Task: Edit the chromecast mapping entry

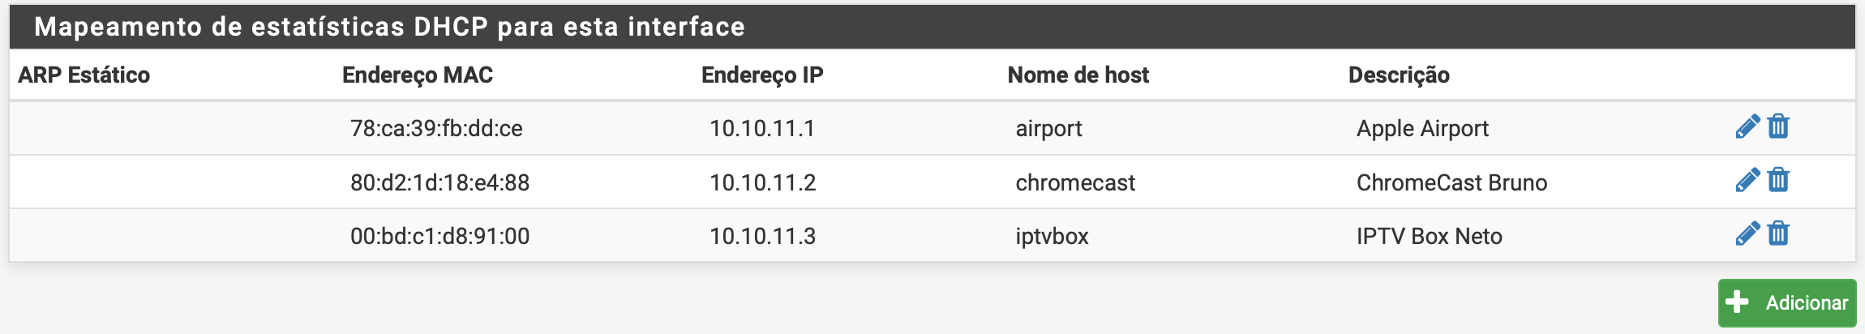Action: click(x=1747, y=181)
